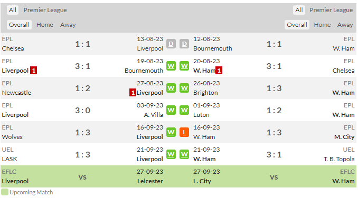This screenshot has width=358, height=208.
Task: Select the left-side Premier League filter
Action: click(45, 10)
